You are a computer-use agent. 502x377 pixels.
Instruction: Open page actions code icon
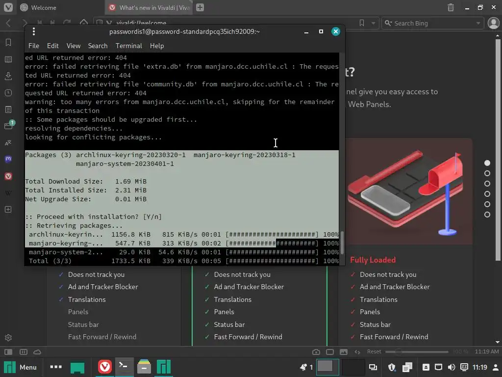point(357,352)
